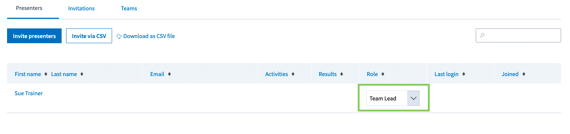This screenshot has width=570, height=134.
Task: Click the sort icon beside Joined
Action: click(523, 74)
